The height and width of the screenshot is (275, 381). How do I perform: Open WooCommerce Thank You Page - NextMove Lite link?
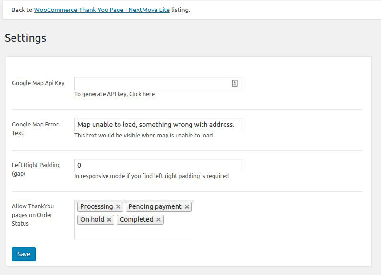point(102,10)
